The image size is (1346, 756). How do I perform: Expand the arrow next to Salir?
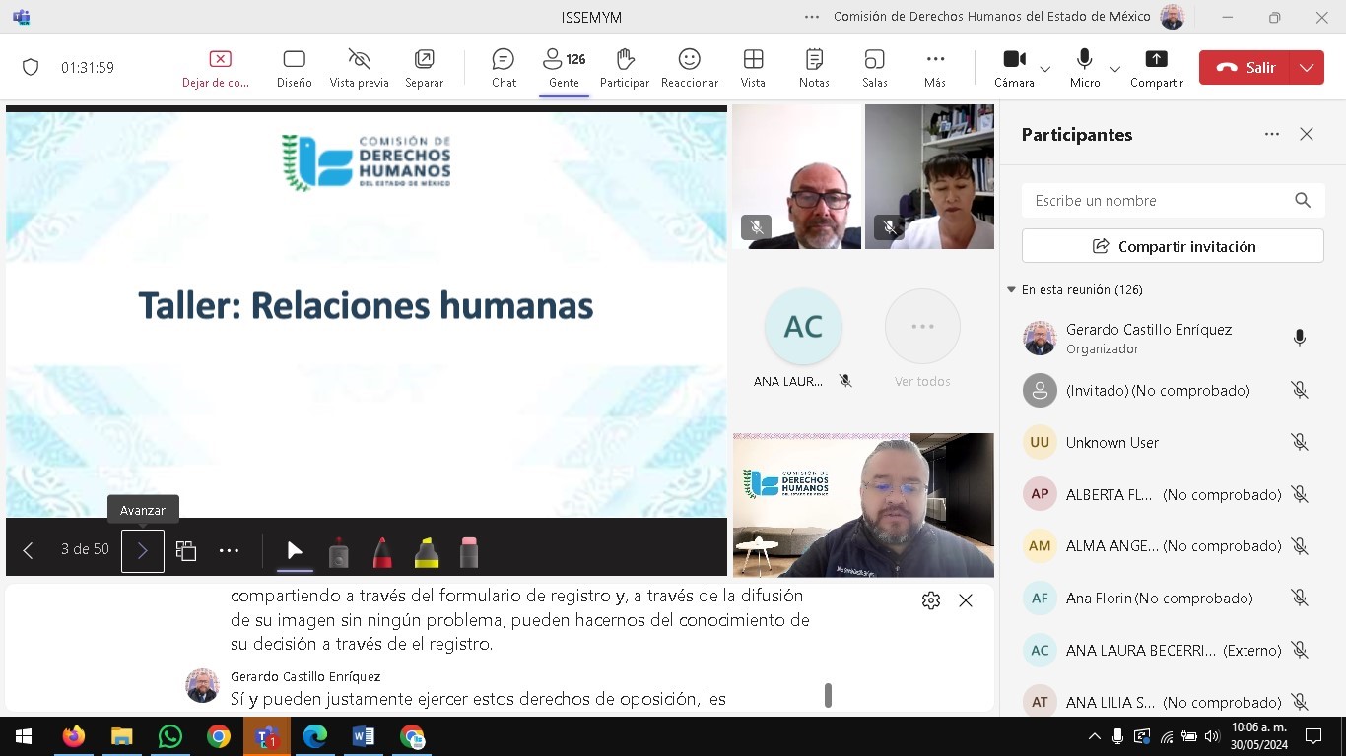1306,68
